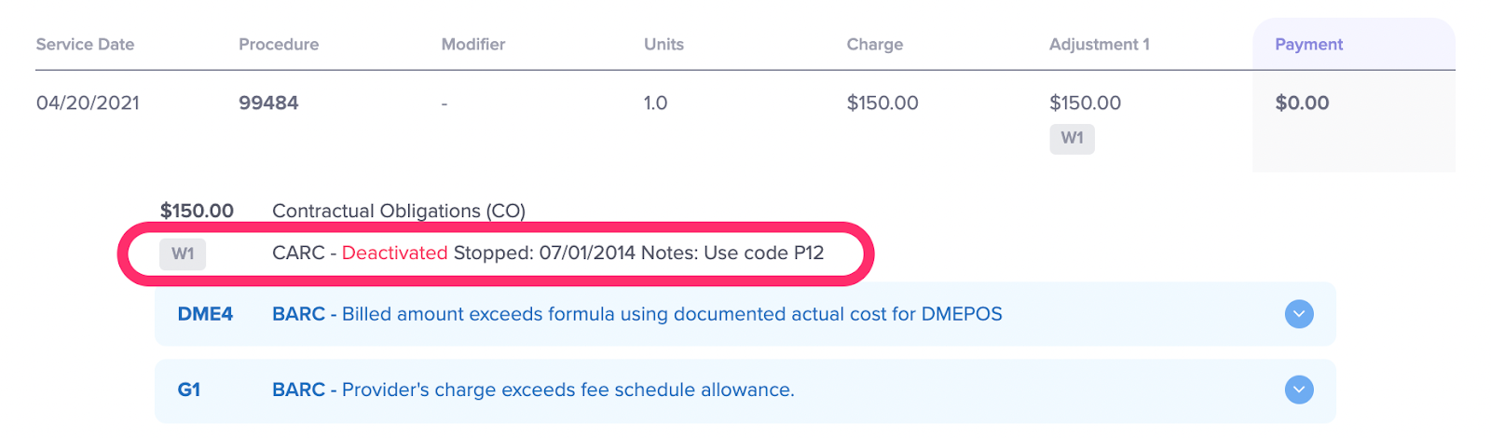Click the Service Date column header
Viewport: 1491px width, 438px height.
click(85, 44)
